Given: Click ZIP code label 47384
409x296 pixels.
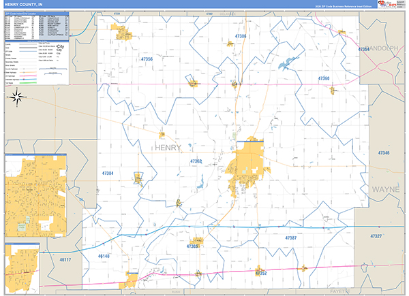Looking at the screenshot, I should [108, 173].
